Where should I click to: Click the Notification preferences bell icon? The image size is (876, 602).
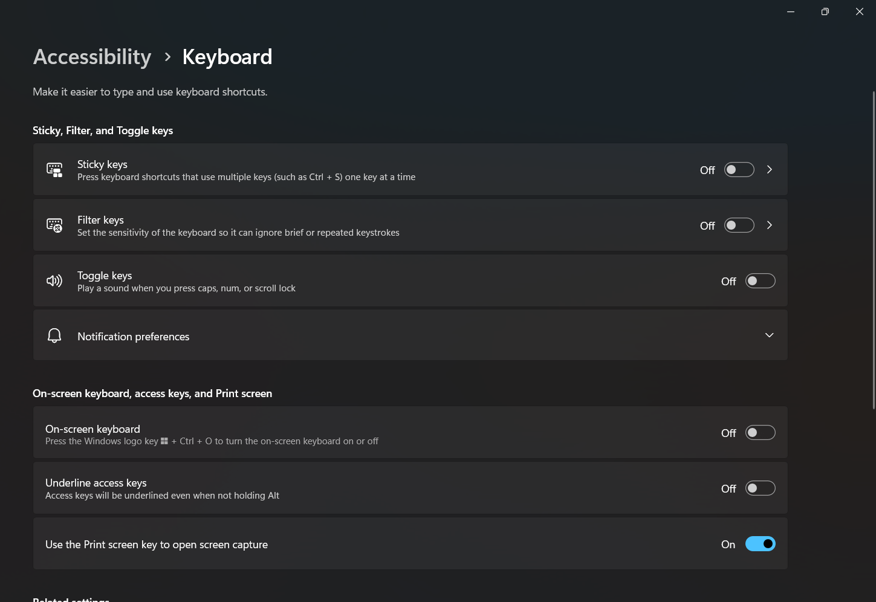pyautogui.click(x=54, y=335)
